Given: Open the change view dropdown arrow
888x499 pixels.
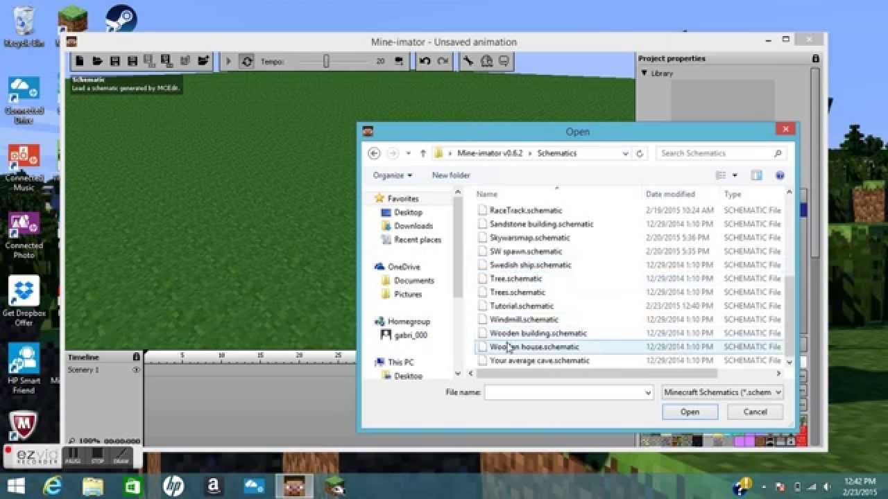Looking at the screenshot, I should 735,175.
